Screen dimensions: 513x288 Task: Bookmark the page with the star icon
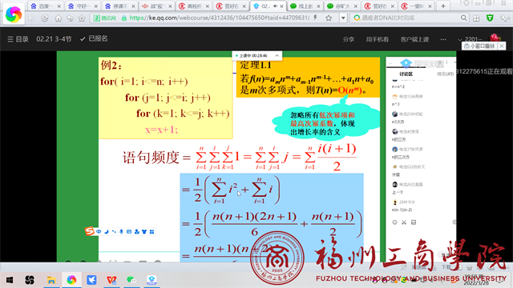tap(329, 18)
